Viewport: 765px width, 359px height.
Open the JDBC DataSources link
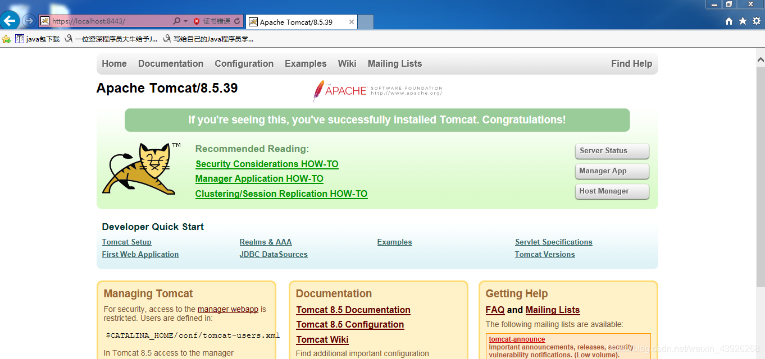coord(274,254)
